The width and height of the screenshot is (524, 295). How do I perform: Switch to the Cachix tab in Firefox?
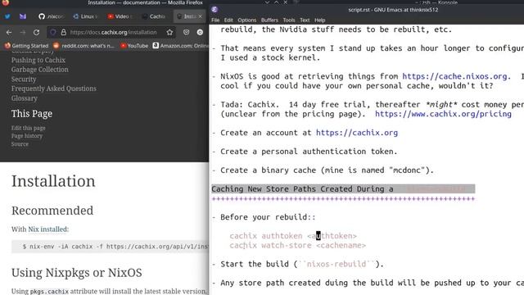click(154, 16)
